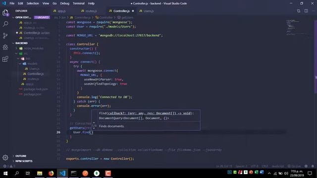Click the Controller.js tab unsaved dot
Screen dimensions: 317x178
[x=133, y=11]
